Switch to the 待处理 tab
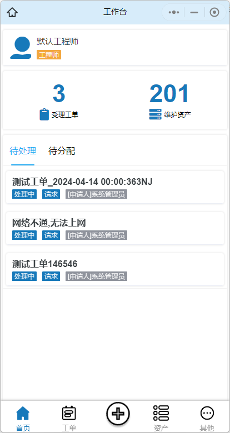This screenshot has width=230, height=433. point(23,151)
